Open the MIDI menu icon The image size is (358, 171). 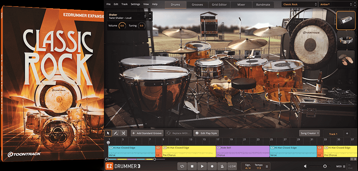coord(344,166)
